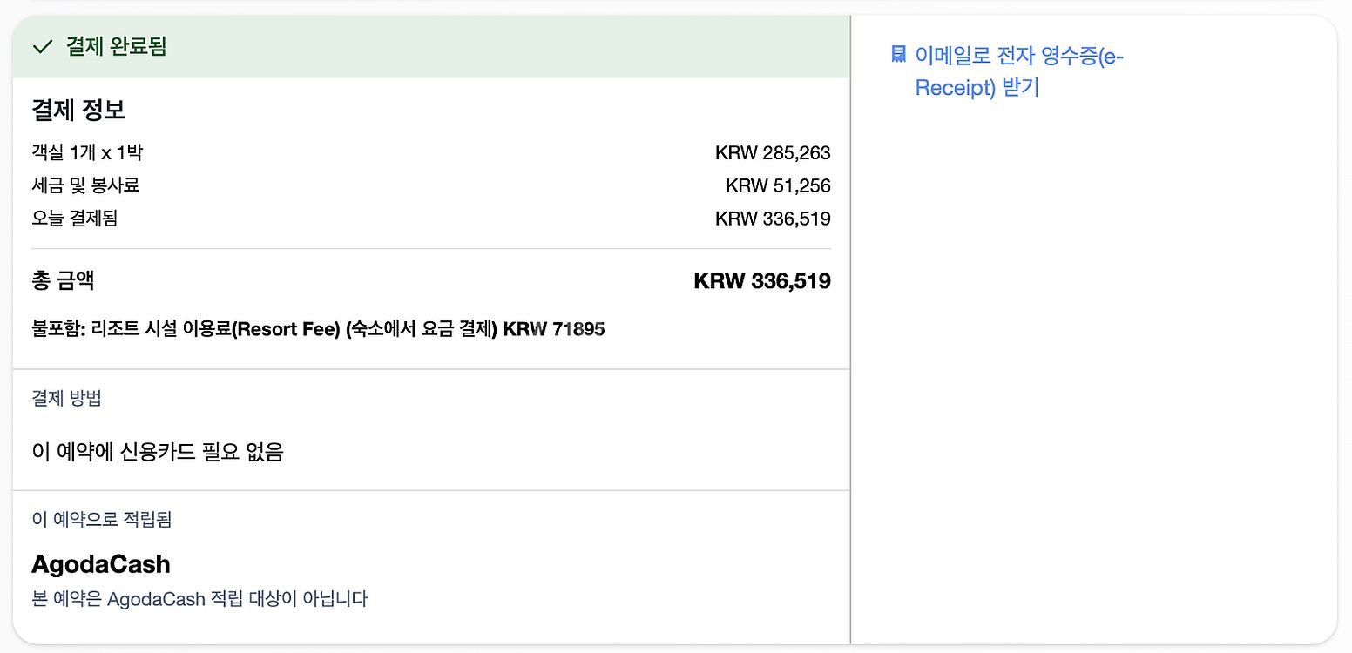Click the tax amount KRW 51,256
The image size is (1352, 653).
pos(778,185)
